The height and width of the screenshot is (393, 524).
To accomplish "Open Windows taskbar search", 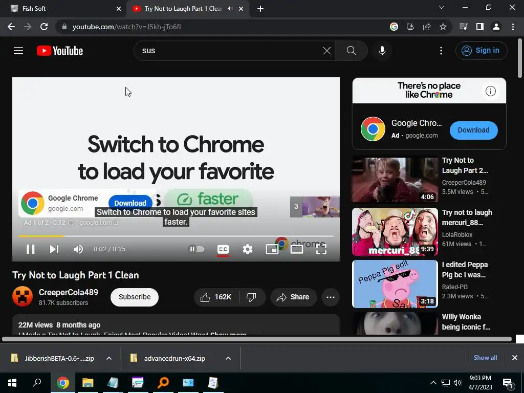I will click(x=37, y=383).
